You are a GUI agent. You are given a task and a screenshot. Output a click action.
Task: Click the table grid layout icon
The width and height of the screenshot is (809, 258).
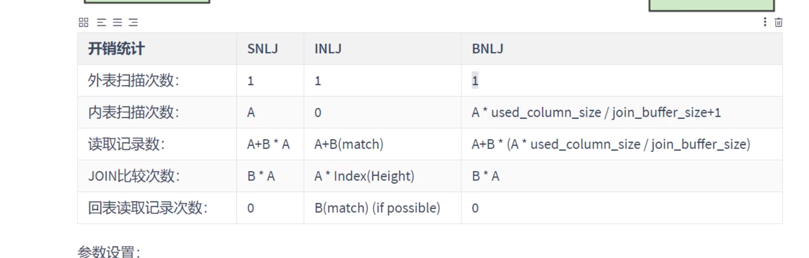pyautogui.click(x=84, y=22)
